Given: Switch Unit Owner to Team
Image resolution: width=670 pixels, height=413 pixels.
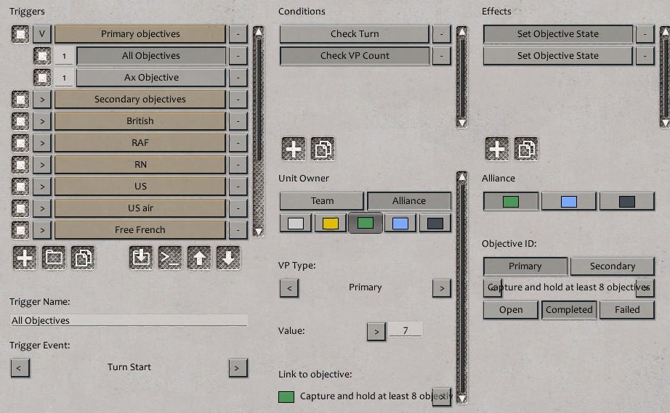Looking at the screenshot, I should pos(322,200).
